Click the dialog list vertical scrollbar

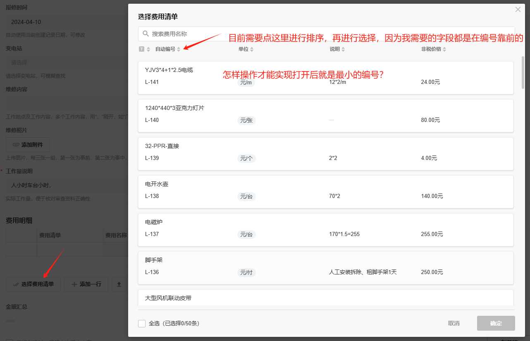pyautogui.click(x=523, y=72)
